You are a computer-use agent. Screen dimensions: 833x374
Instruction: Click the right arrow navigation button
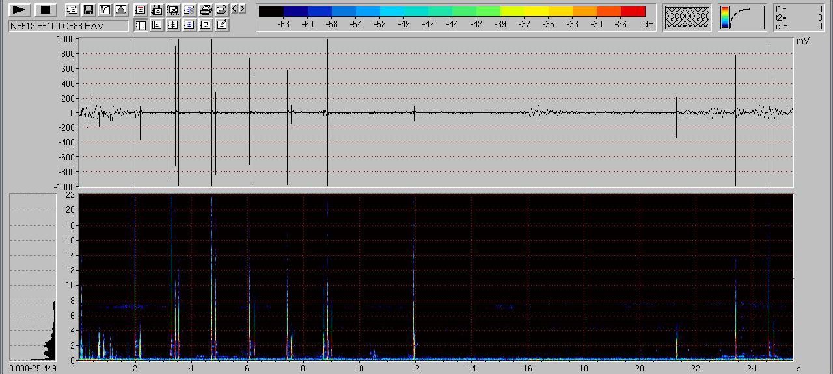click(243, 8)
